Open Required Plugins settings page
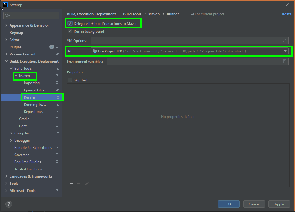This screenshot has height=212, width=295. [x=28, y=162]
